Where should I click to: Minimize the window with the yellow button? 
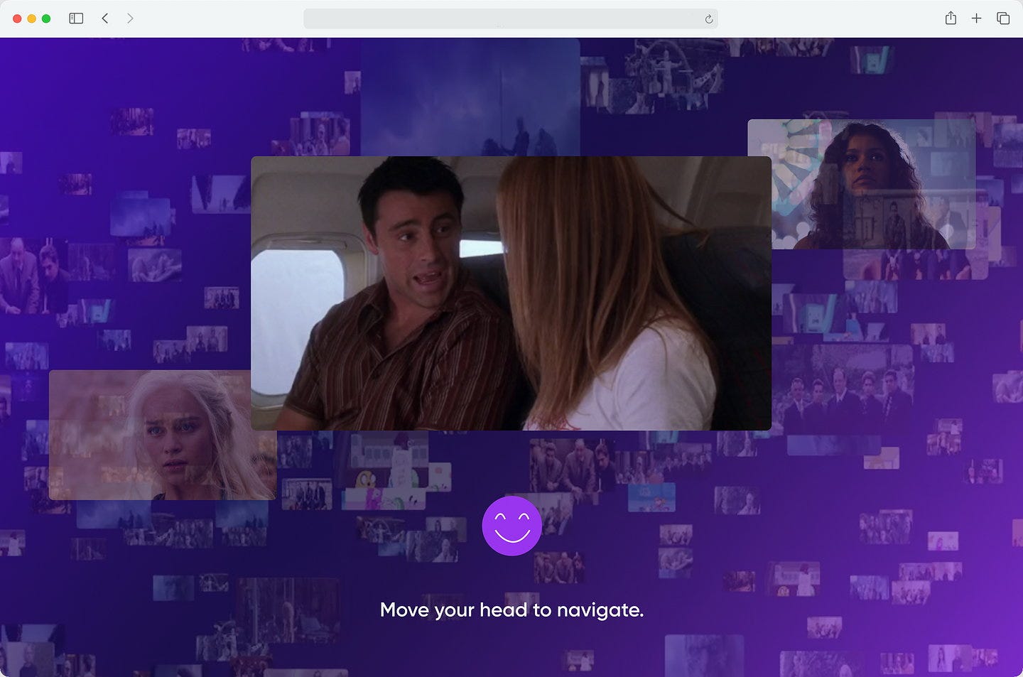[31, 18]
